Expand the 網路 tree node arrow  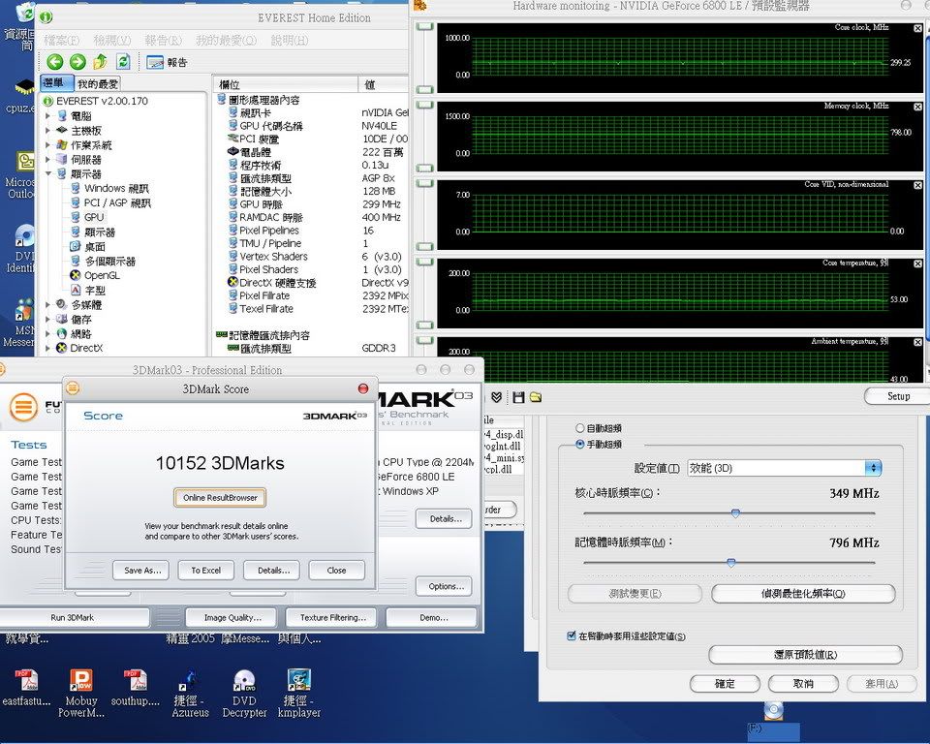click(48, 333)
